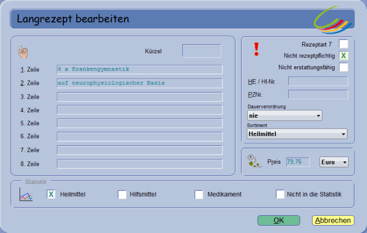The height and width of the screenshot is (233, 367).
Task: Click the Langrezept bearbeiten title text
Action: (73, 19)
